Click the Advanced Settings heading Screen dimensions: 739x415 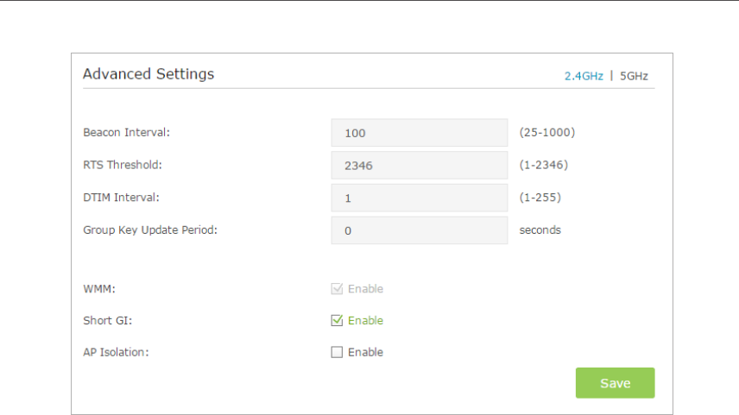click(148, 74)
